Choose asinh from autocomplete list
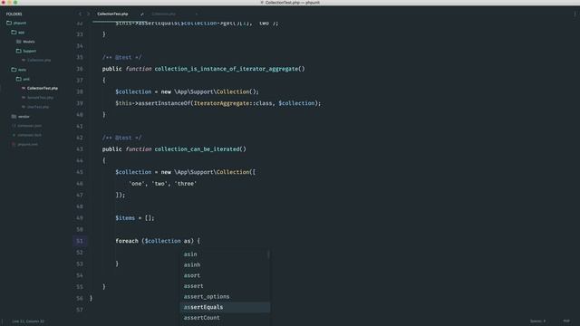580x326 pixels. coord(225,264)
